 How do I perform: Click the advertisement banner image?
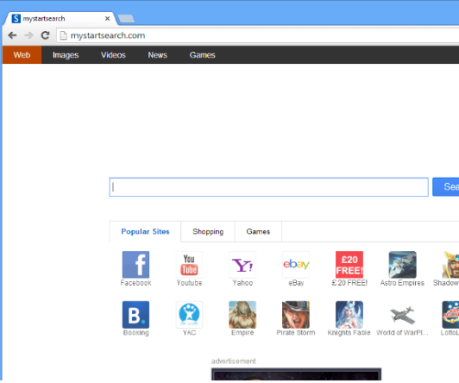point(296,374)
